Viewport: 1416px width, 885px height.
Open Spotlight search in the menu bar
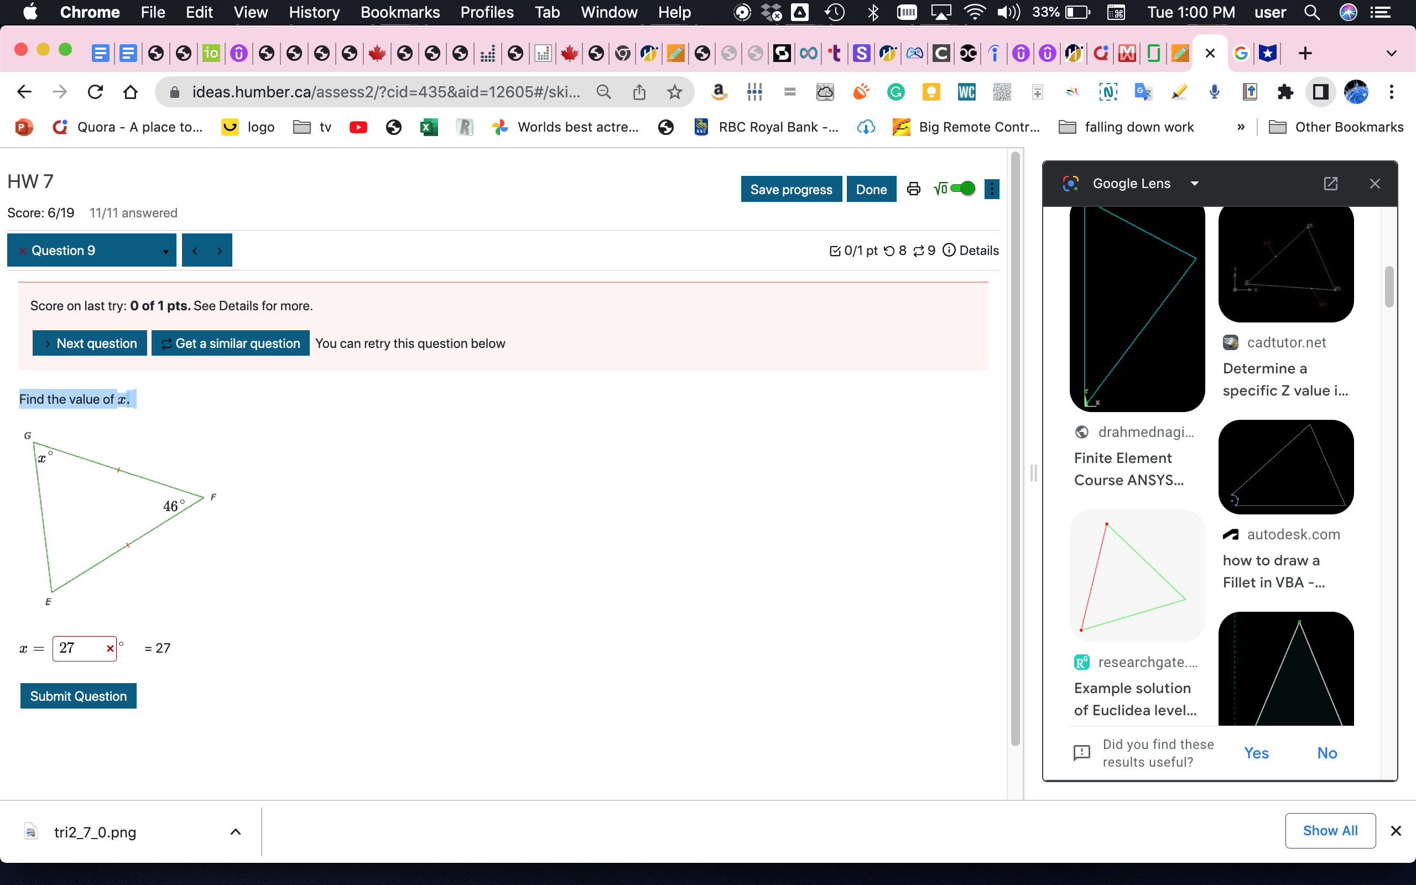tap(1313, 12)
